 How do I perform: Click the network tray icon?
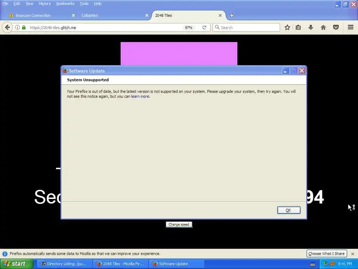(x=325, y=264)
